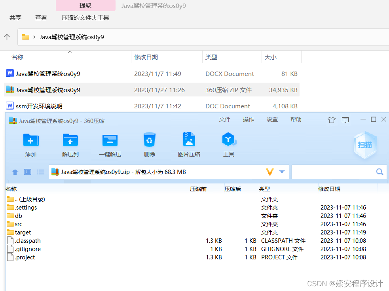The height and width of the screenshot is (291, 389).
Task: Open the 帮助 menu in 360压缩
Action: coord(296,119)
